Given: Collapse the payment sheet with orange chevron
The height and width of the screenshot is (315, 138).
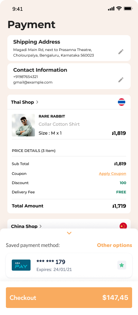Looking at the screenshot, I should pos(69,233).
